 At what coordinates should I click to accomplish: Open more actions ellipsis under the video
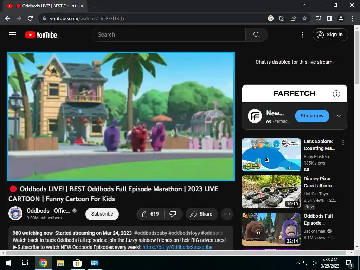[x=227, y=214]
